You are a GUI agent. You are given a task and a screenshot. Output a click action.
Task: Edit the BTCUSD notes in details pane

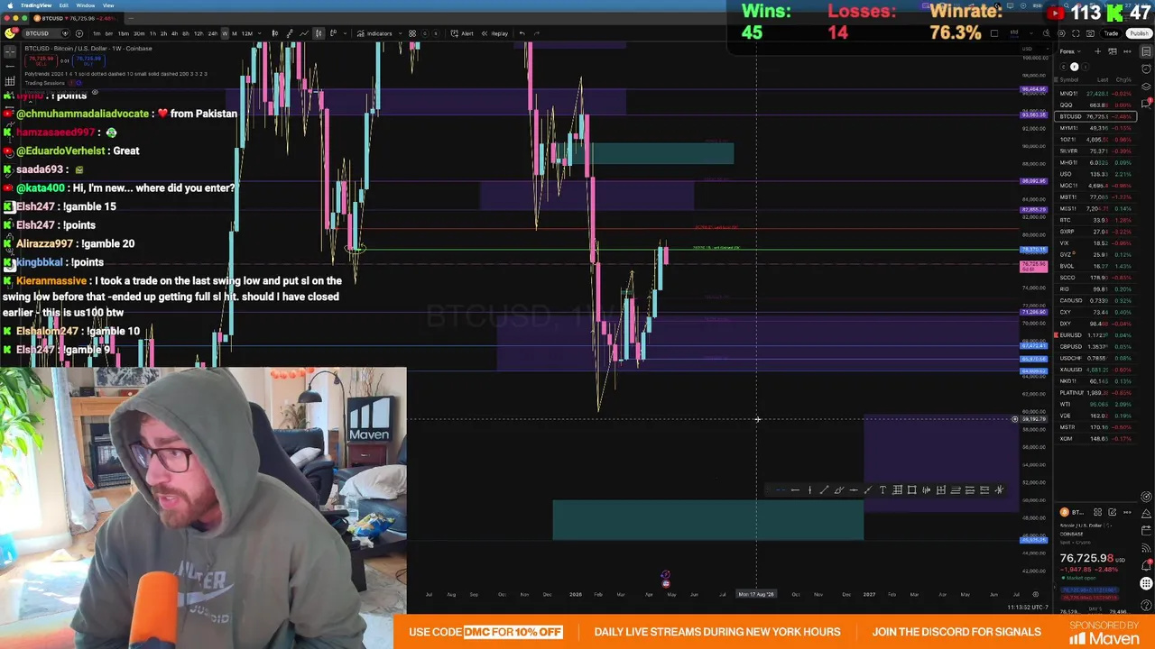coord(1113,512)
